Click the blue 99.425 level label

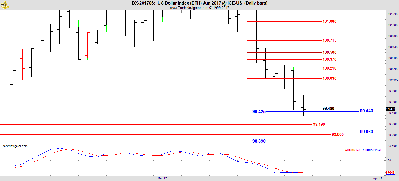point(259,112)
